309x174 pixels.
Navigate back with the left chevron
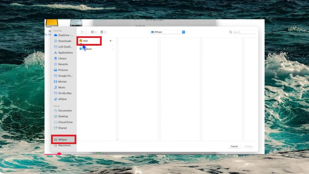(x=82, y=32)
